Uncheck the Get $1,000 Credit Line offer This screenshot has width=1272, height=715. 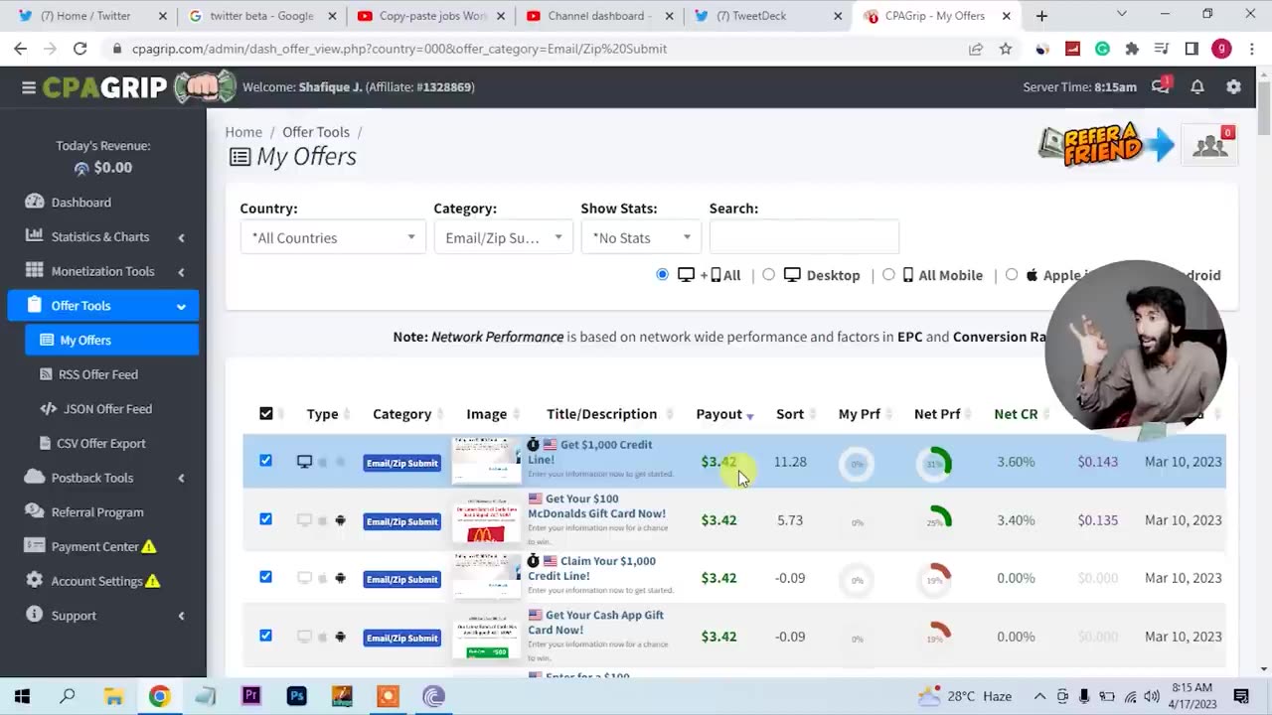(x=265, y=461)
